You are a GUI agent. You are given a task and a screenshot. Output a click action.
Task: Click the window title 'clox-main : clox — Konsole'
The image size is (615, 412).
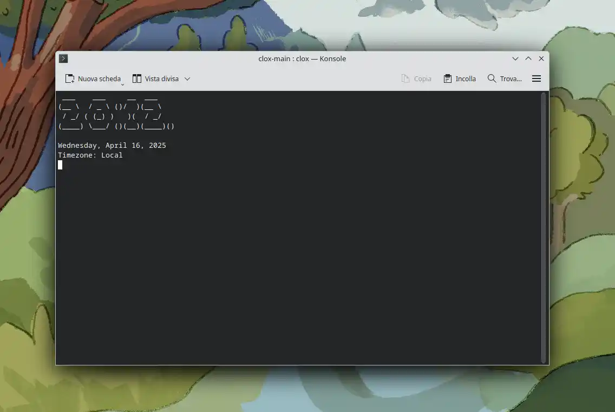302,58
